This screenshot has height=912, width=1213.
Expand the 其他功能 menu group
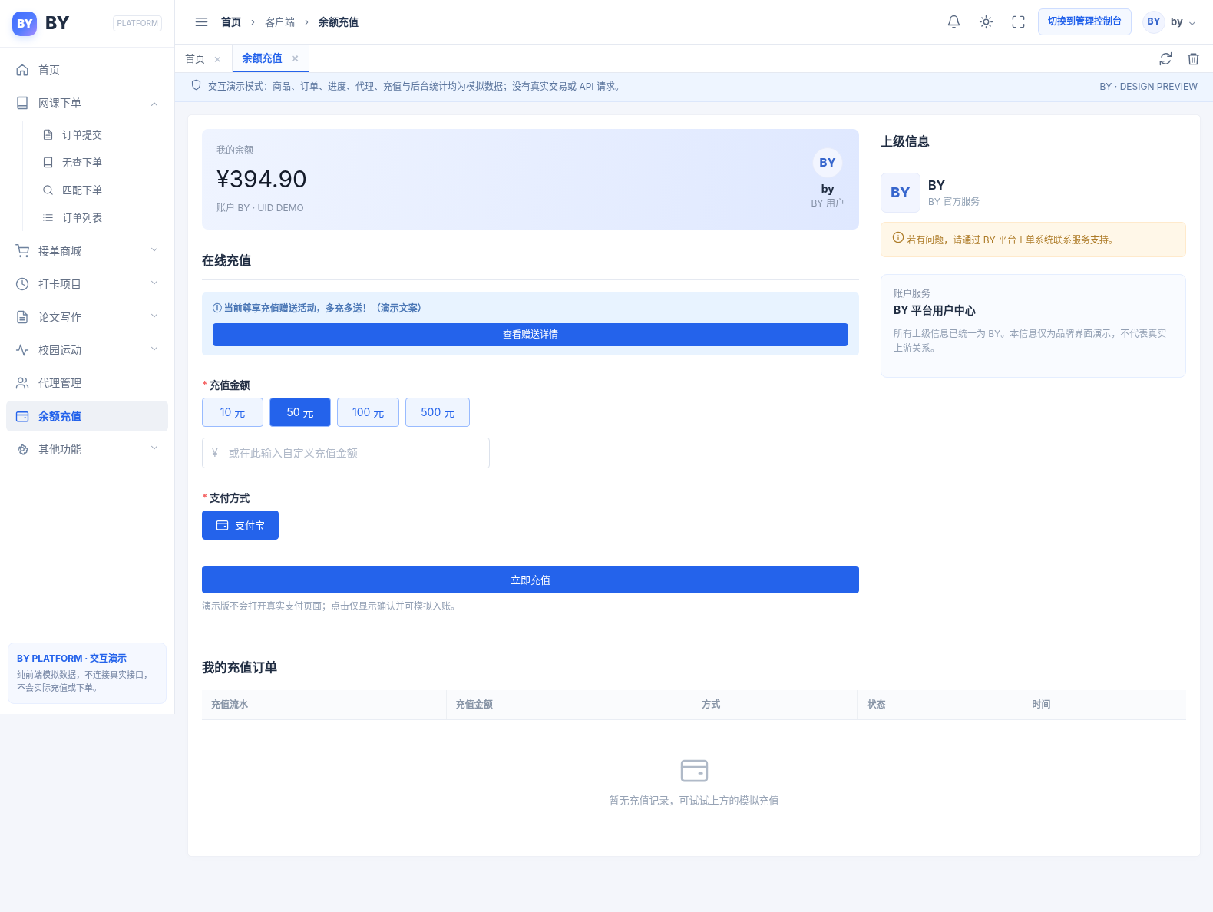87,449
